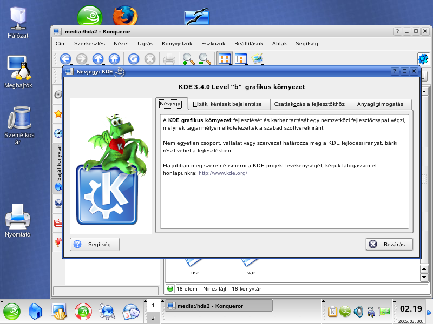
Task: Switch to Tree view mode
Action: pyautogui.click(x=240, y=59)
